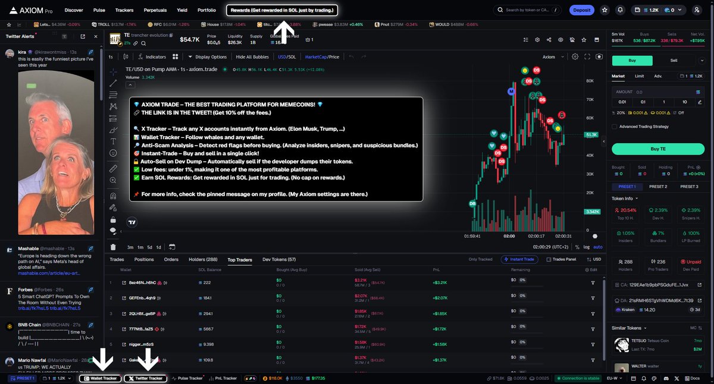Toggle the Only Tracked filter

pos(480,259)
